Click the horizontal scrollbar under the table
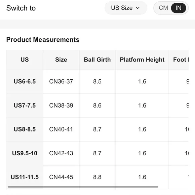This screenshot has height=195, width=195. coord(83,187)
